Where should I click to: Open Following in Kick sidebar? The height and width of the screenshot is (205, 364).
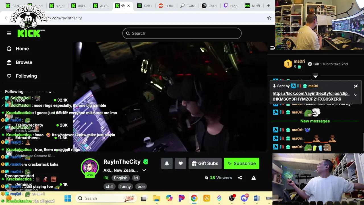[22, 76]
